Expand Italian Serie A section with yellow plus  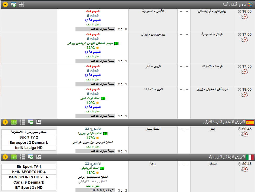click(x=5, y=157)
